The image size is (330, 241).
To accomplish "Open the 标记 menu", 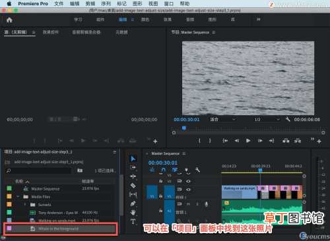I will (x=121, y=4).
